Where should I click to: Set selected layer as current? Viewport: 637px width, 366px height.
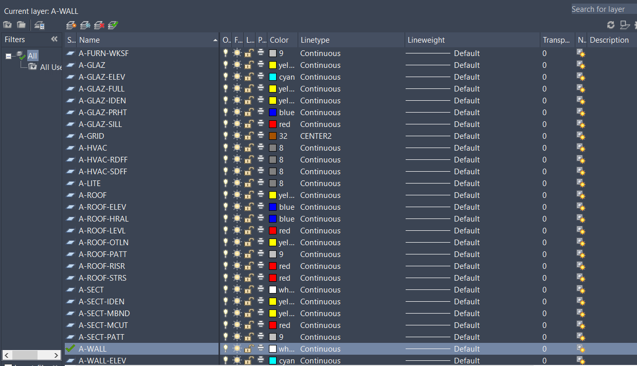pos(113,25)
